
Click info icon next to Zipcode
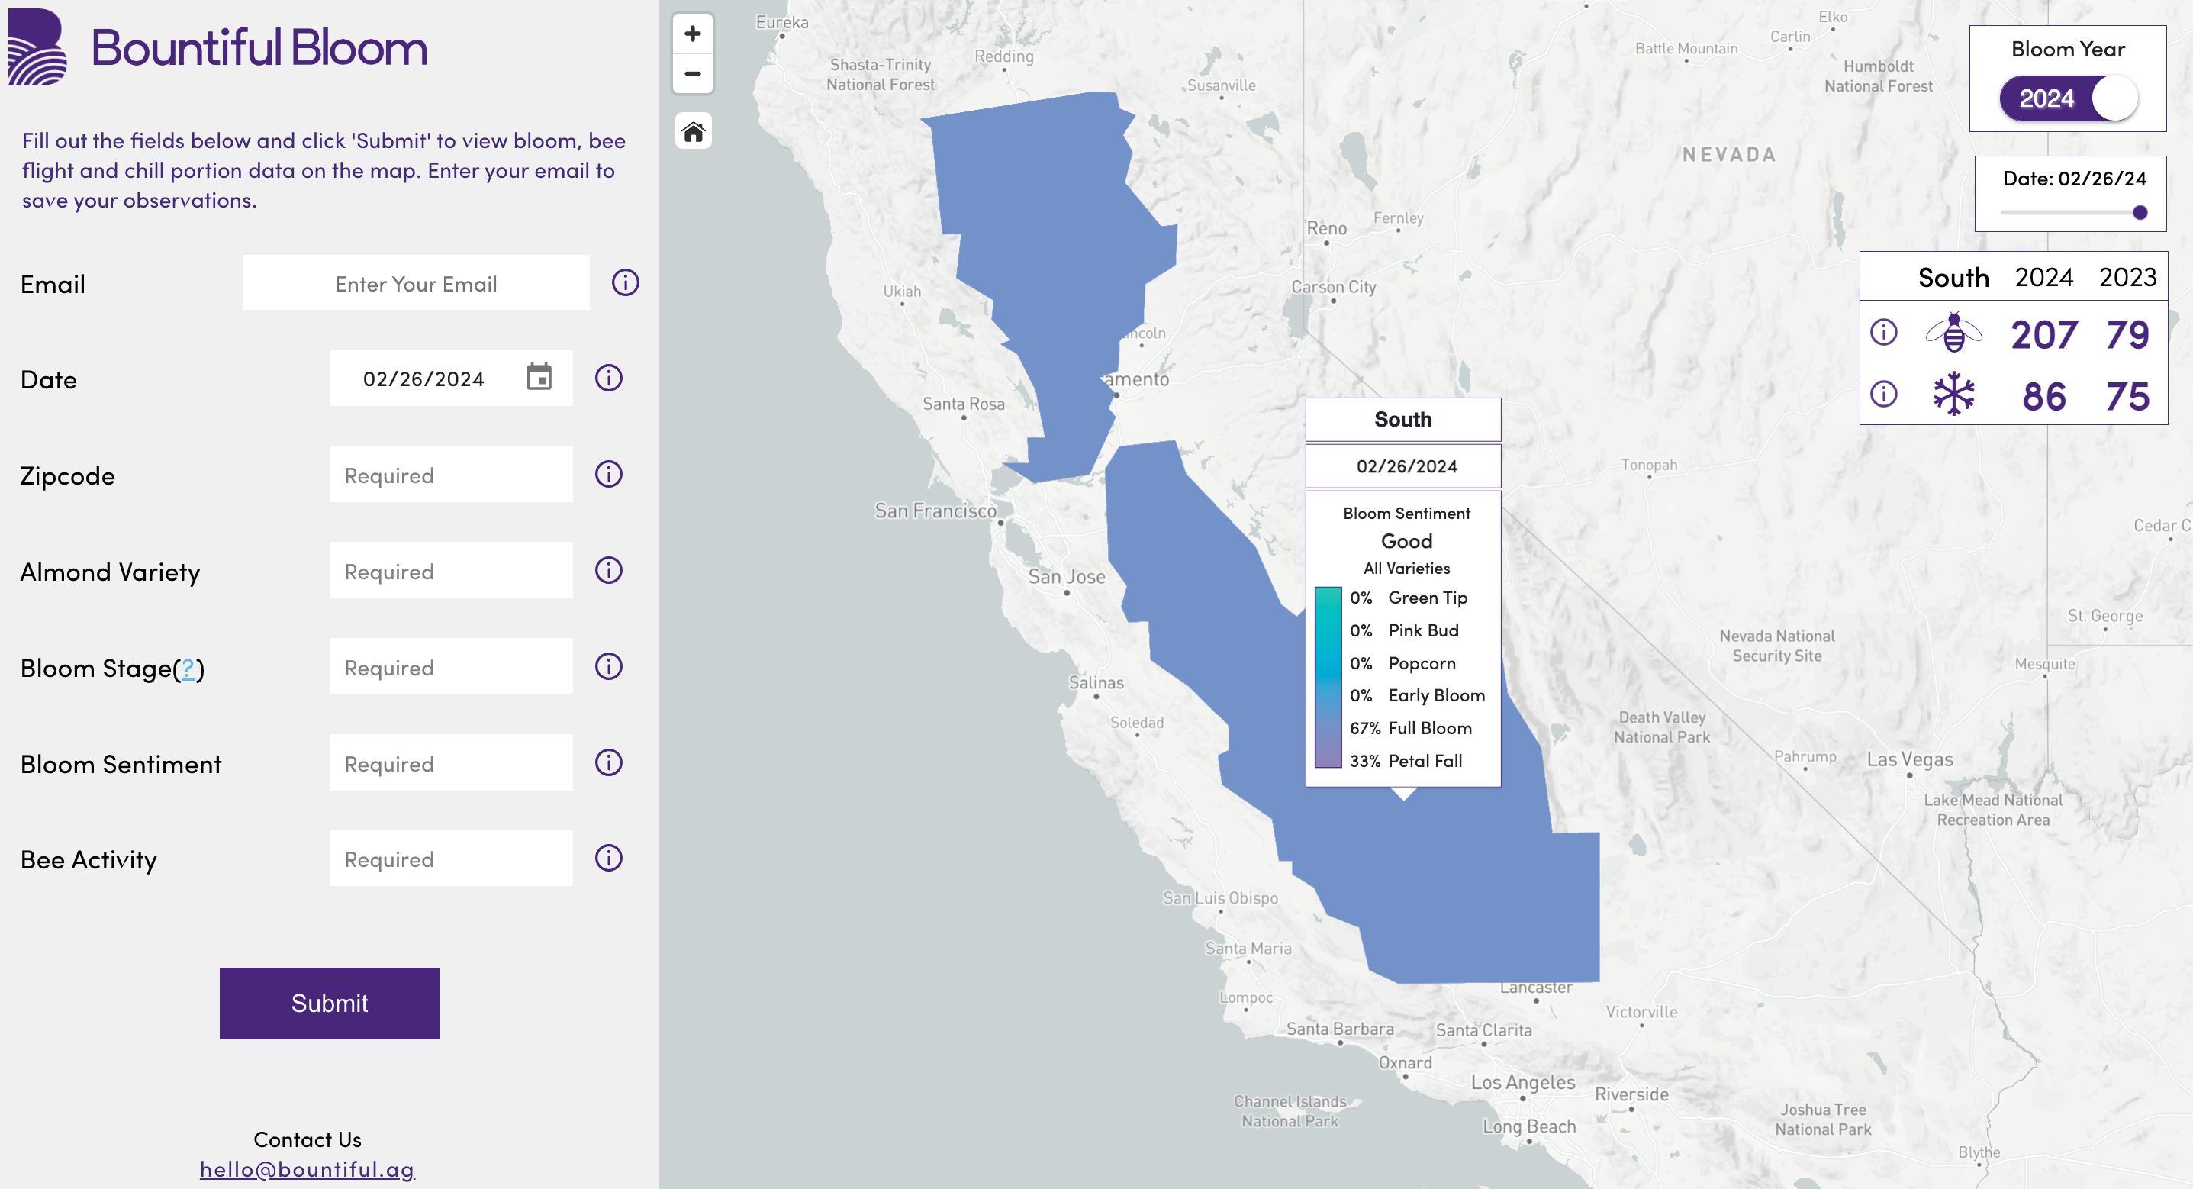click(609, 475)
